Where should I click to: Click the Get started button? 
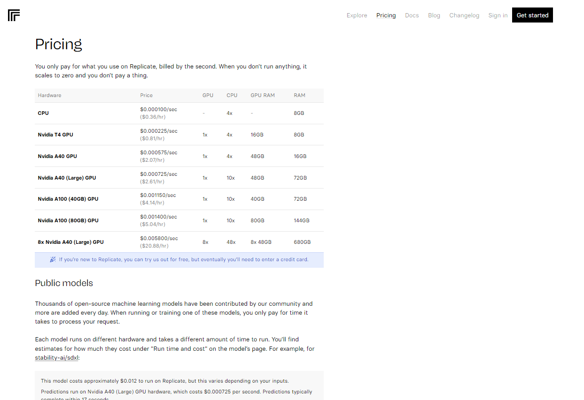click(x=532, y=15)
